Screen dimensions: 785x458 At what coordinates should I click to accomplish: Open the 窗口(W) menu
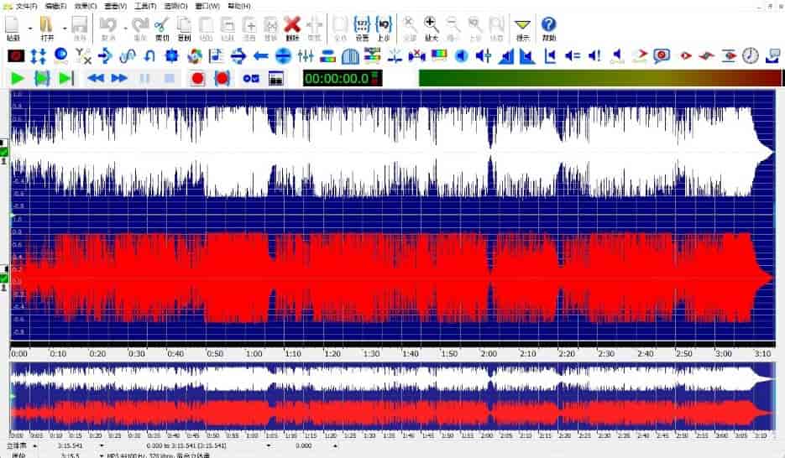point(207,7)
